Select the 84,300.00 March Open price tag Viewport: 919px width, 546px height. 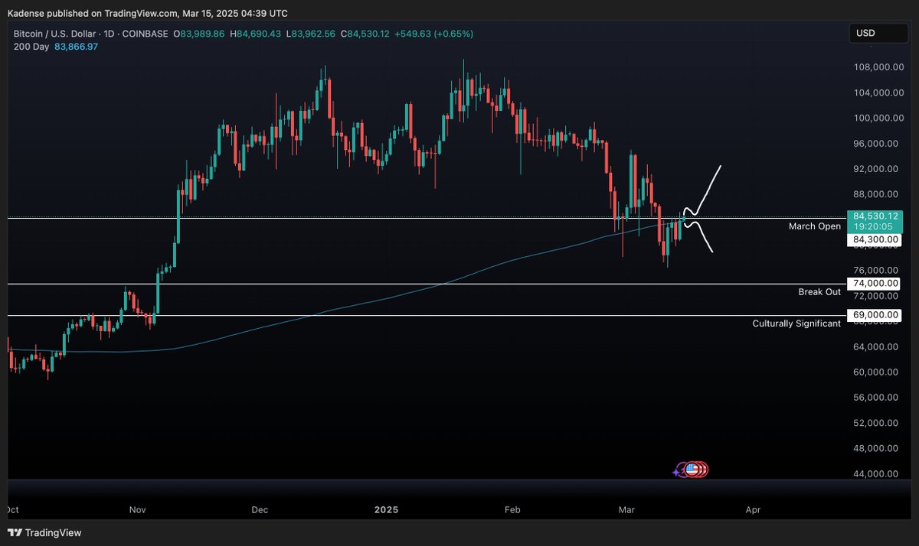coord(875,240)
